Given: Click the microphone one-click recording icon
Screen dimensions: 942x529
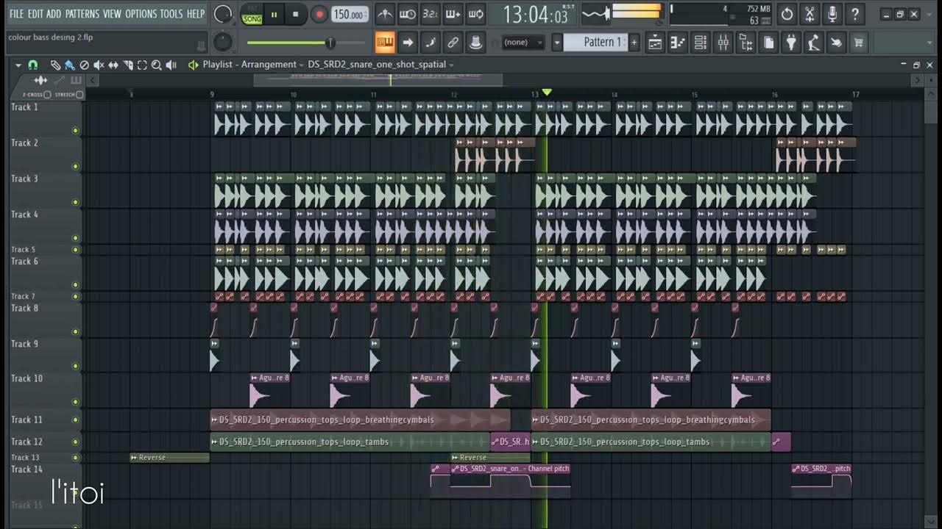Looking at the screenshot, I should coord(832,14).
